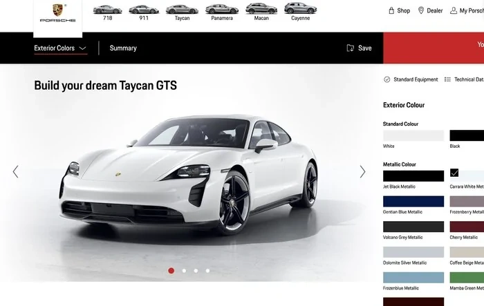Screen dimensions: 484x306
Task: Go to the second carousel dot
Action: (185, 271)
